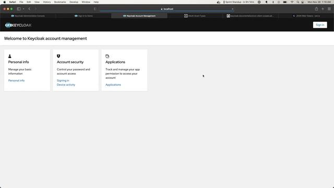This screenshot has width=334, height=188.
Task: Click the Sprint Standup meeting menu bar item
Action: pyautogui.click(x=240, y=2)
